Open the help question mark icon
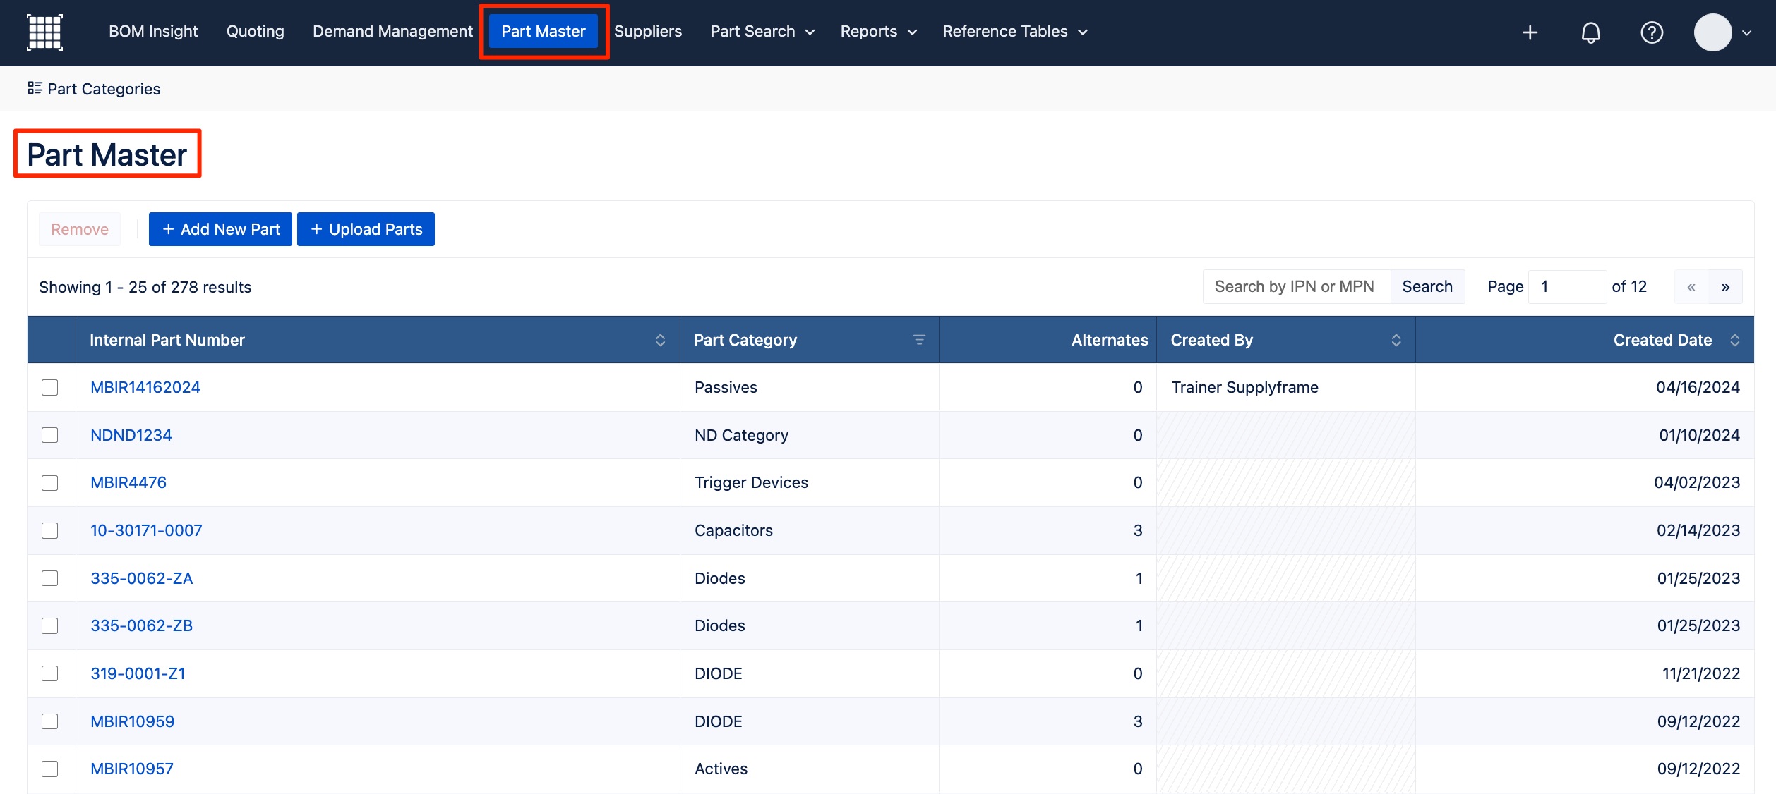Viewport: 1776px width, 794px height. click(1652, 32)
